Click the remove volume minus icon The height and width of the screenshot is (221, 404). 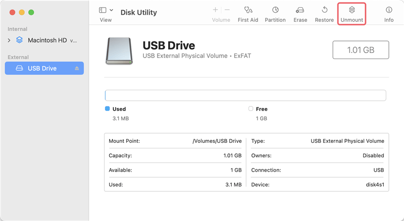coord(227,10)
